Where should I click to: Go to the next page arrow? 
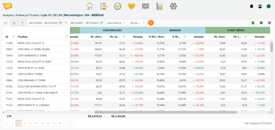point(66,123)
